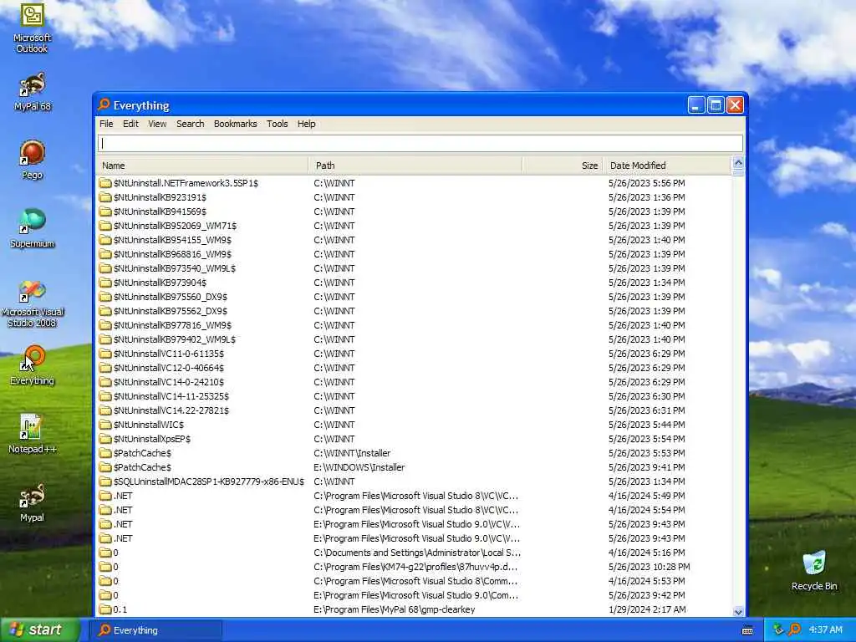
Task: Select the $NtUninstallKB977816_WM9$ folder row
Action: click(413, 325)
